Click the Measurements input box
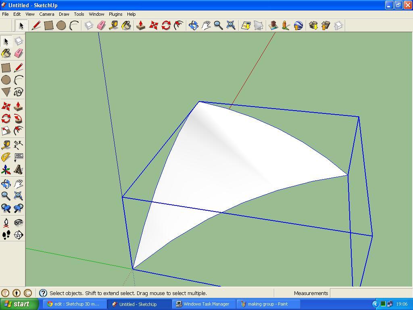Screen dimensions: 413x310 click(371, 293)
